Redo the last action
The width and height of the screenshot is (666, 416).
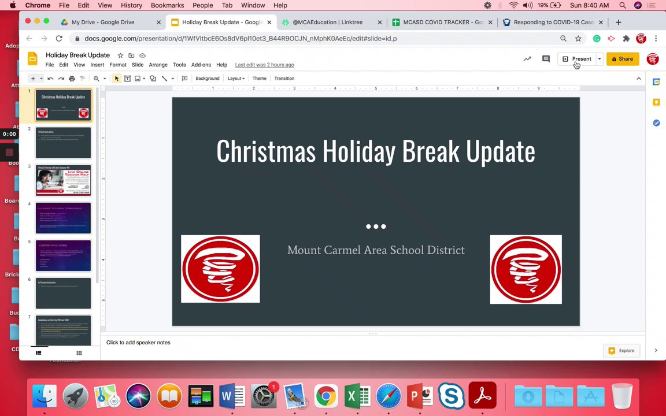click(61, 79)
